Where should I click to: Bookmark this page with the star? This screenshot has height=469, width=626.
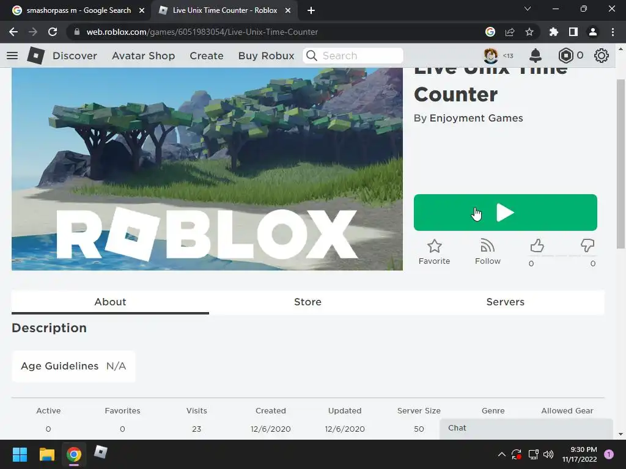pos(529,32)
